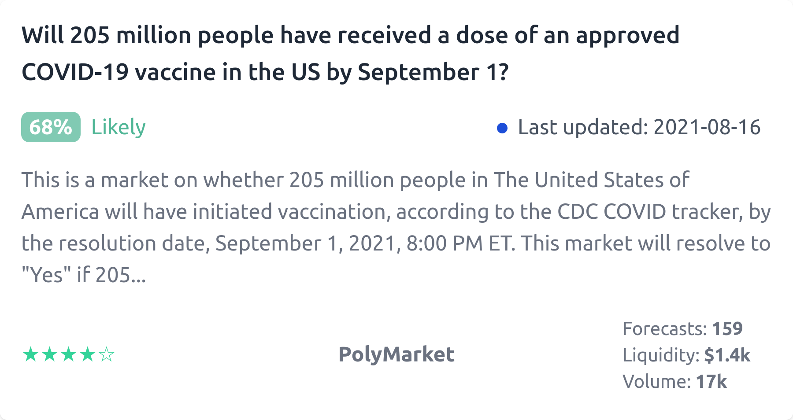Click "CDC COVID tracker" in the description
Image resolution: width=793 pixels, height=420 pixels.
pos(647,212)
